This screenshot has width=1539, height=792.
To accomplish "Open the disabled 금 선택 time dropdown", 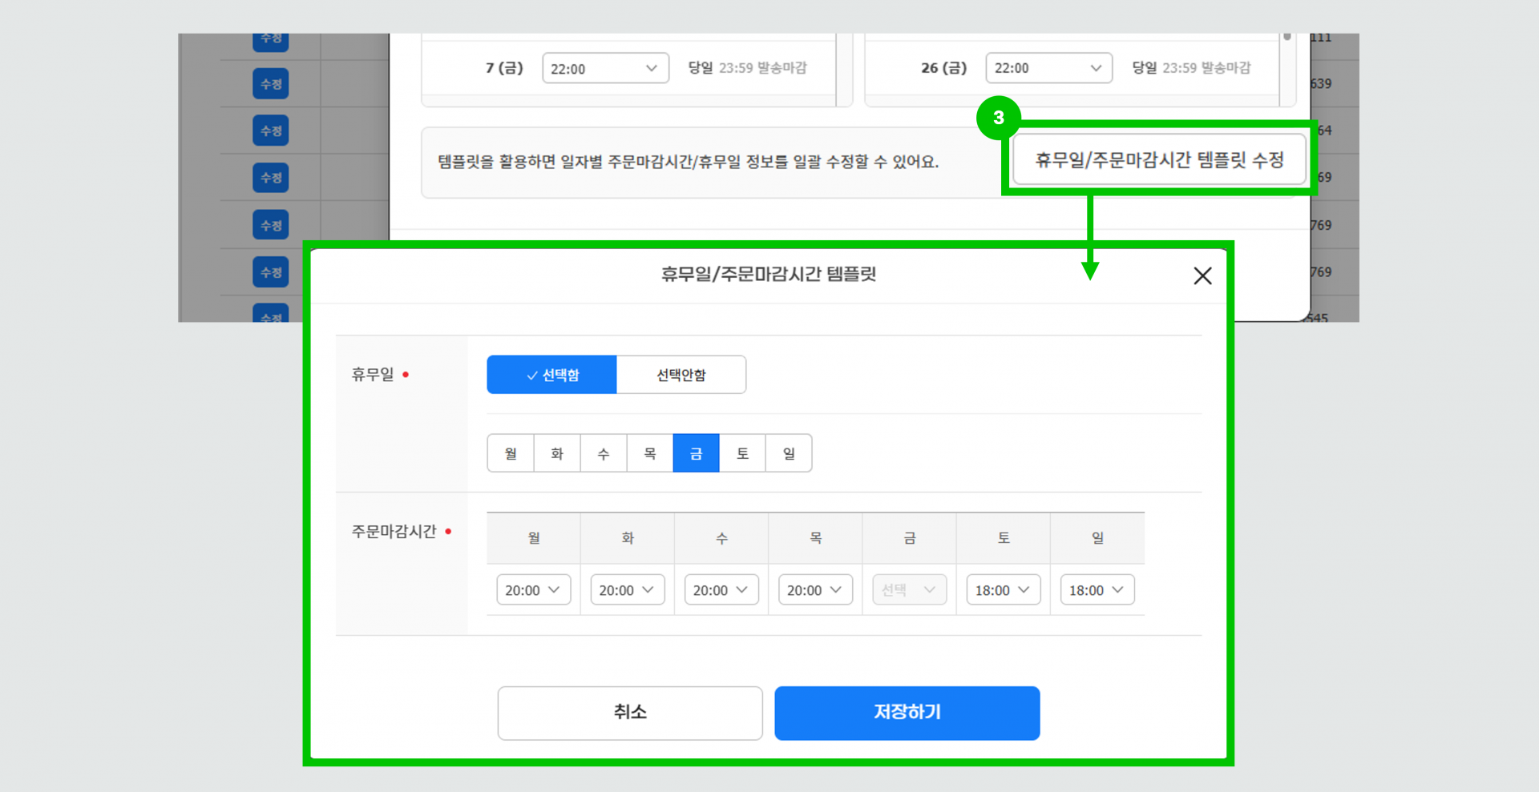I will [909, 590].
